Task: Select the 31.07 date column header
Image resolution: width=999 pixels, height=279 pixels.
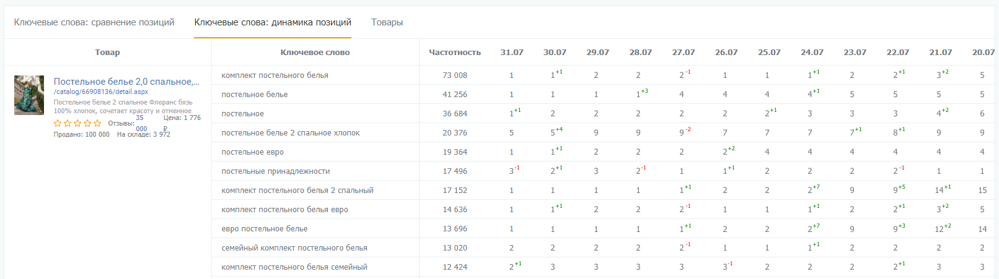Action: pyautogui.click(x=512, y=53)
